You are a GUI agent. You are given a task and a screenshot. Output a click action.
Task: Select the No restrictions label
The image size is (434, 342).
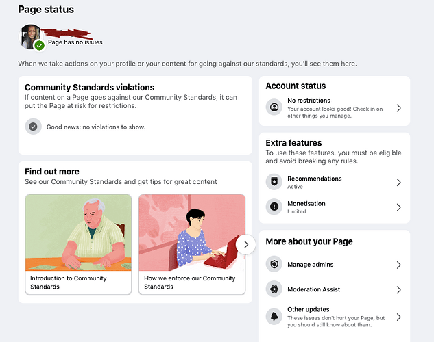[x=309, y=101]
